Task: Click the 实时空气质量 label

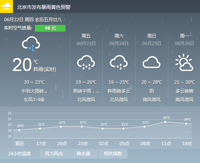Action: (18, 28)
